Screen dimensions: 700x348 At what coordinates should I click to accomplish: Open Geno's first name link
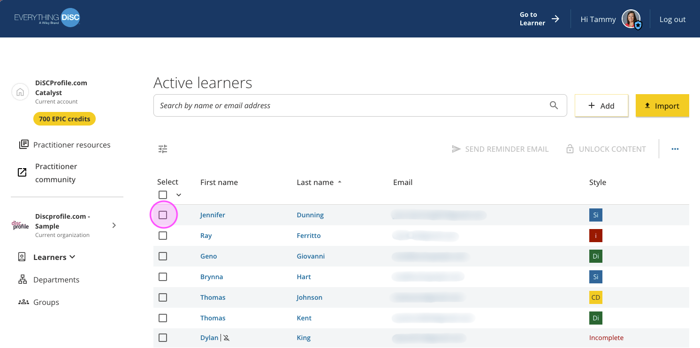[x=208, y=256]
